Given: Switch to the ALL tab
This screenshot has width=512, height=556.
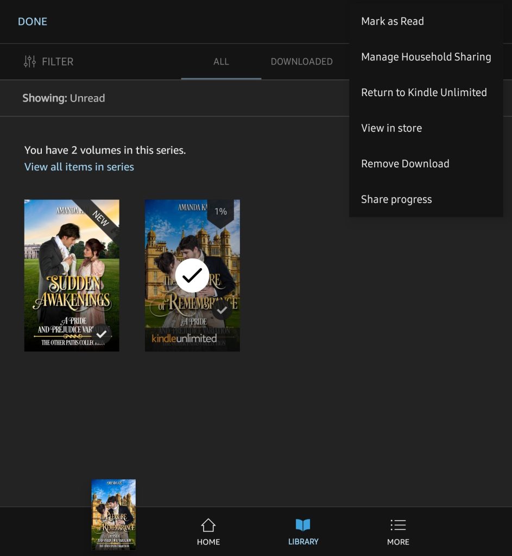Looking at the screenshot, I should tap(221, 62).
